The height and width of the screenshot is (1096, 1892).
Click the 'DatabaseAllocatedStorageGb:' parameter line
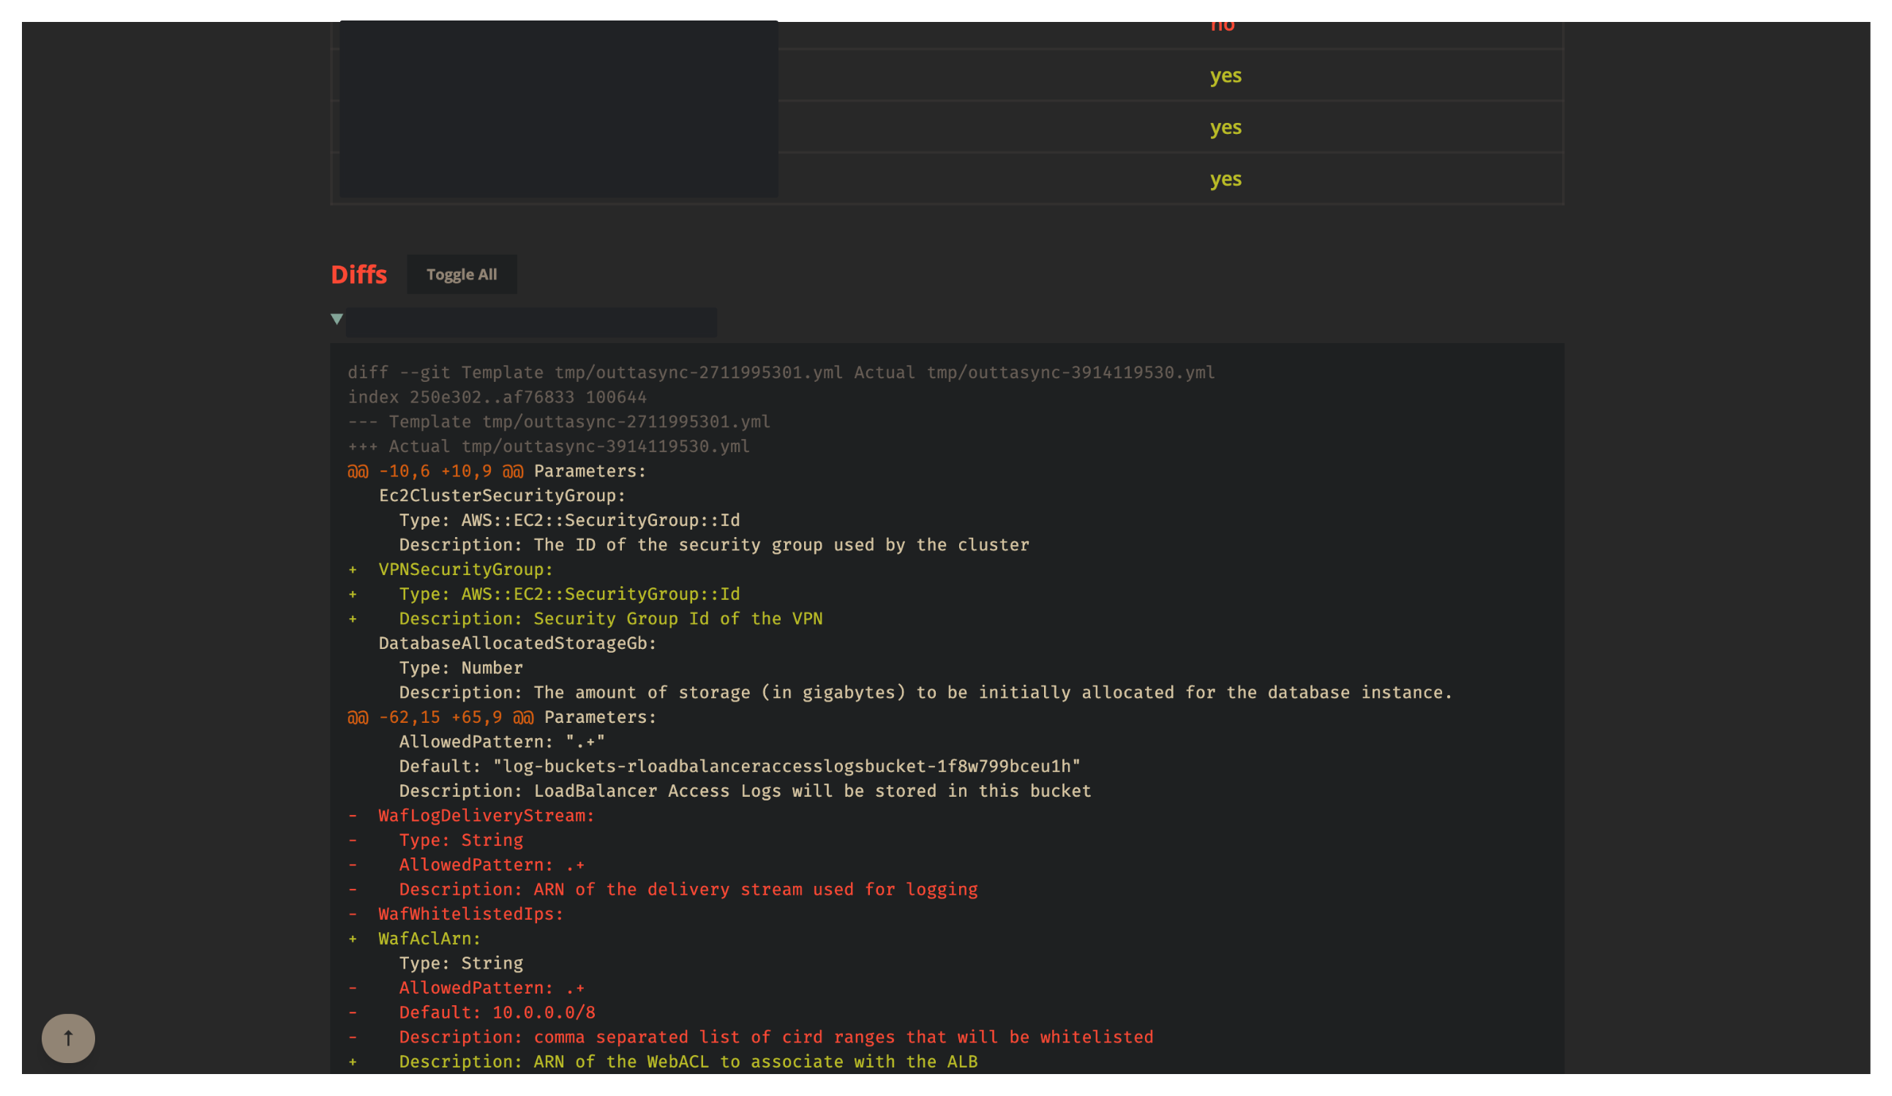[x=517, y=643]
